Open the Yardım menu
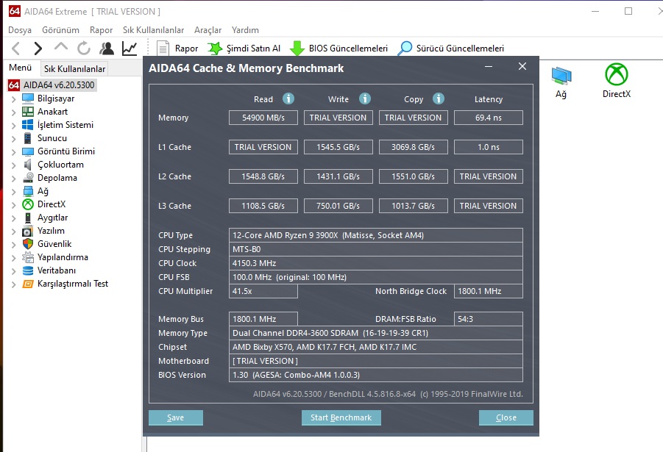The width and height of the screenshot is (663, 452). 245,30
